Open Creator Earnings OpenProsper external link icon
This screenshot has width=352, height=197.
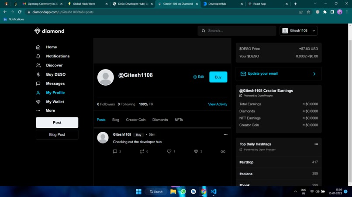241,96
